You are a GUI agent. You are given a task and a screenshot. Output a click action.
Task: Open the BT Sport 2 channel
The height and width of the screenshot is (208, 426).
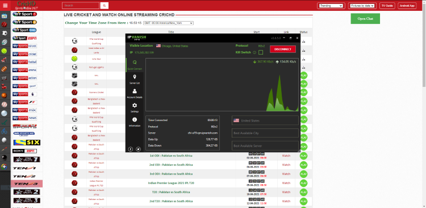pos(25,22)
